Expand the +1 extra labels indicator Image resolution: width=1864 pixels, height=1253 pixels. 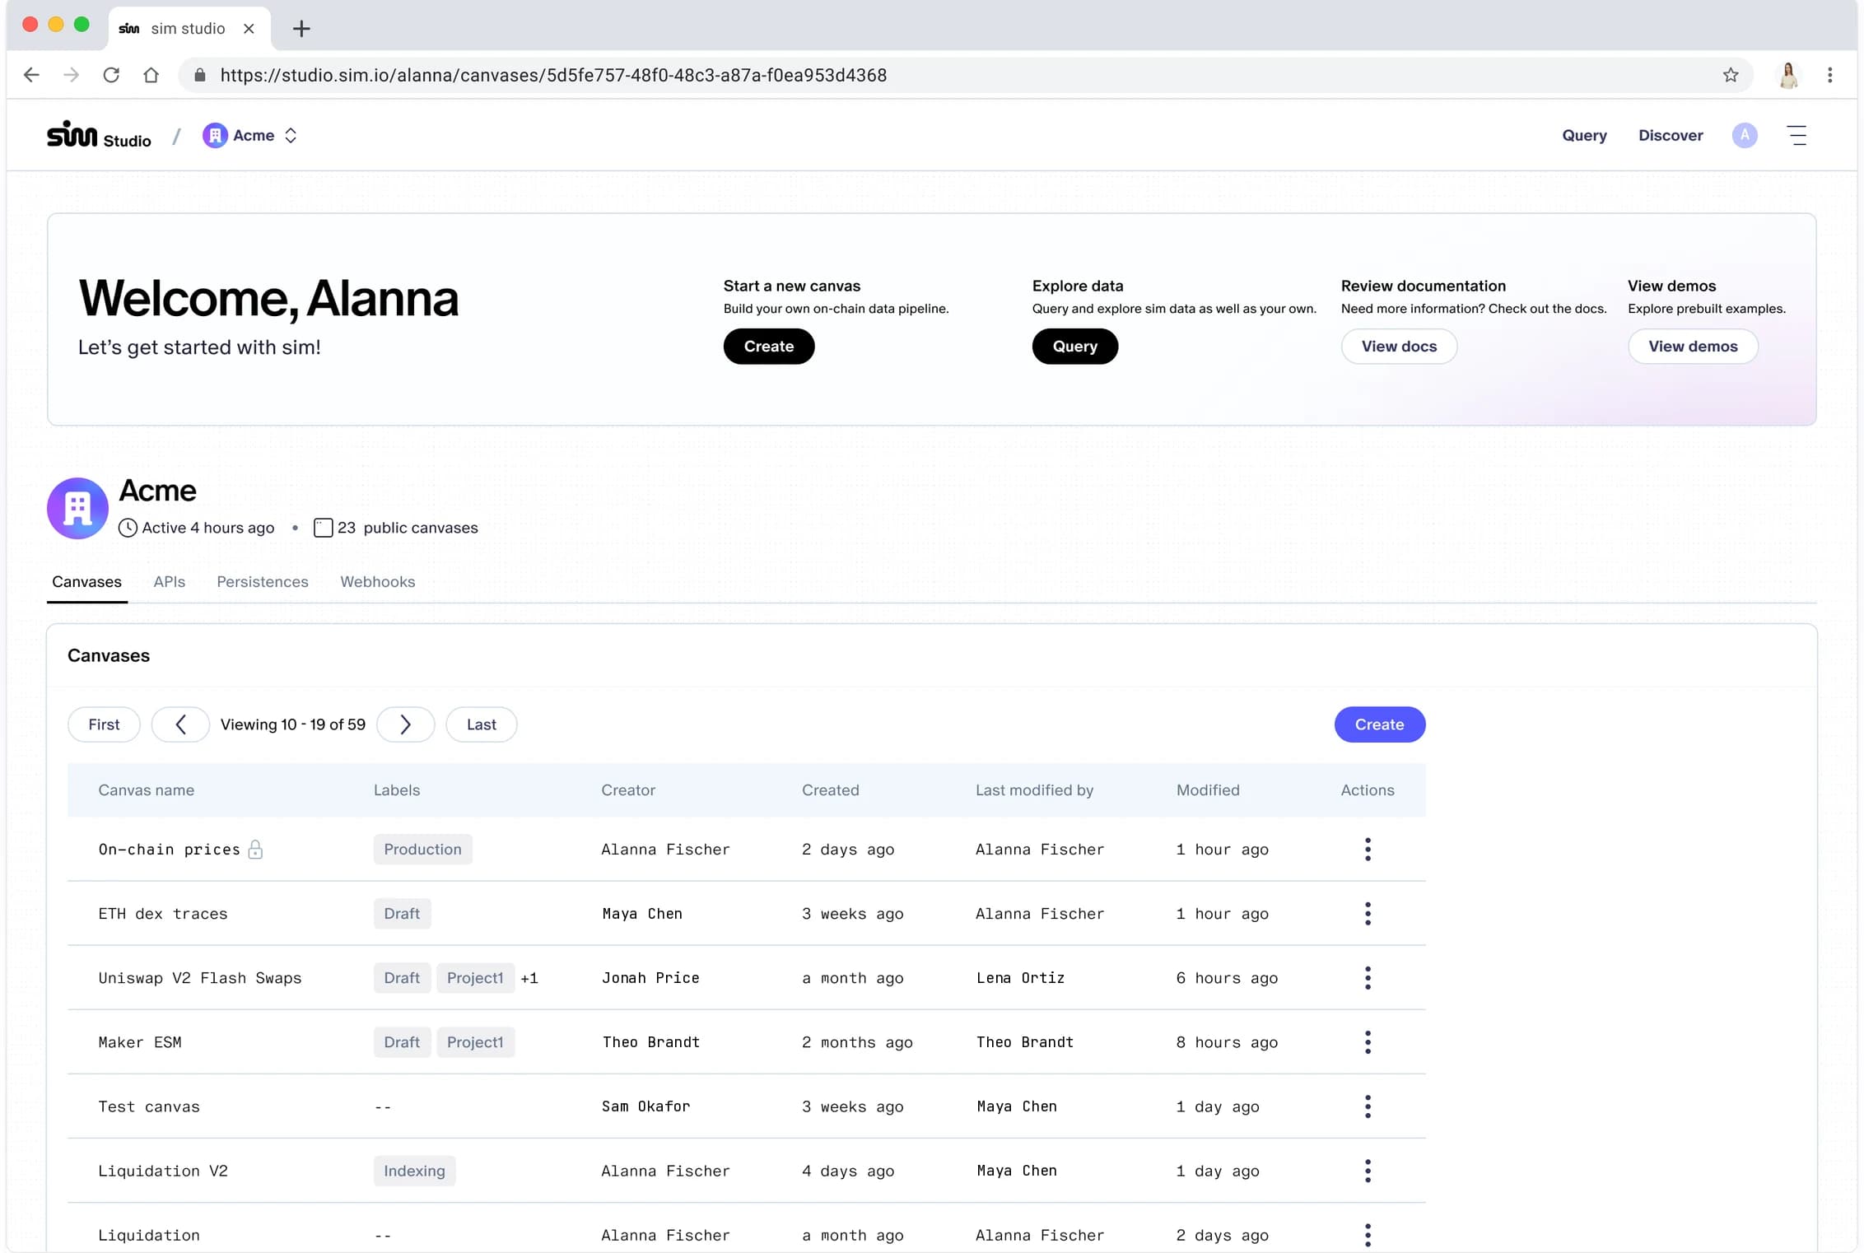tap(529, 977)
